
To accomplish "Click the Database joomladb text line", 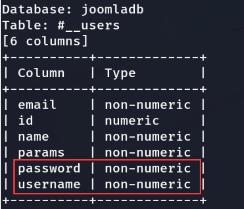I will [73, 9].
